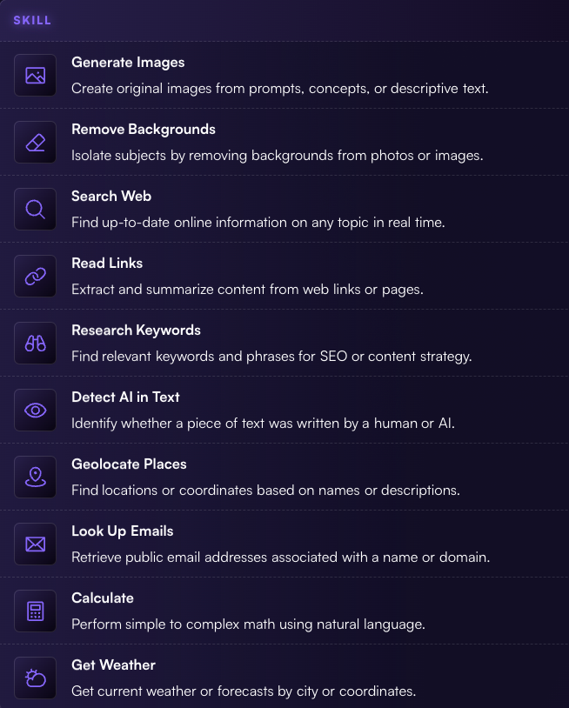Choose the Look Up Emails heading

tap(123, 531)
